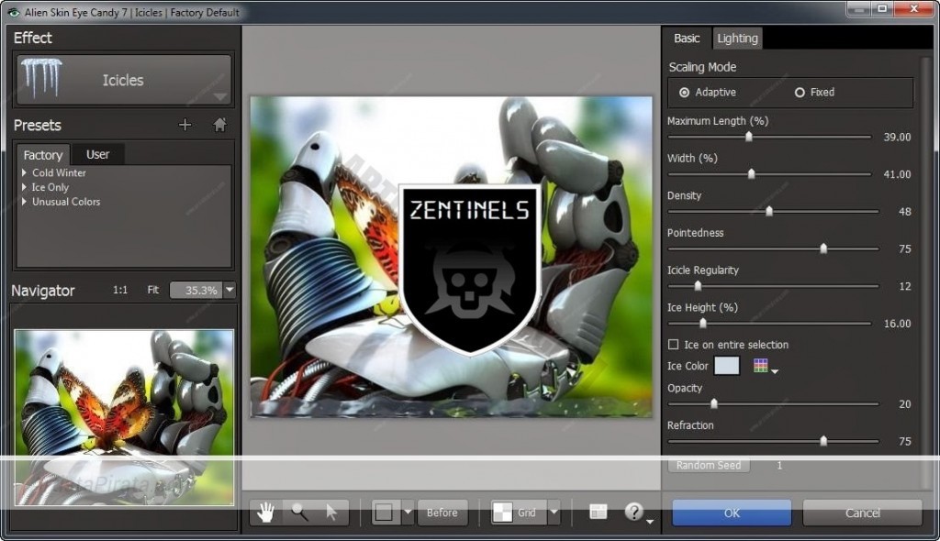Screen dimensions: 940x541
Task: Click the settings panel vertical scrollbar
Action: pos(926,272)
